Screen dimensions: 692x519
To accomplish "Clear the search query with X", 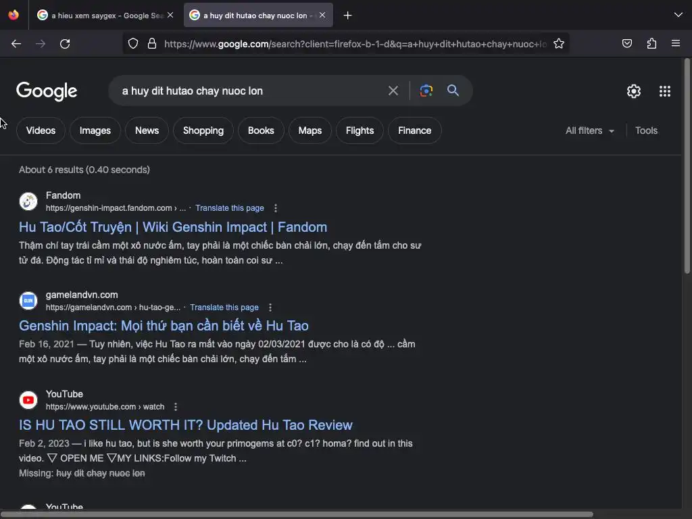I will [393, 91].
